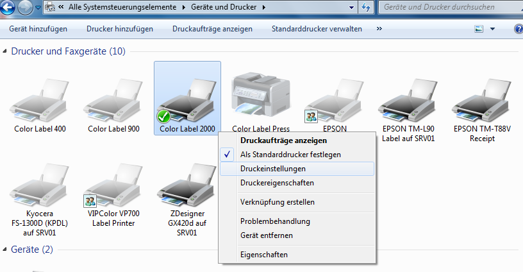Viewport: 523px width, 272px height.
Task: Select the Color Label 900 printer
Action: click(113, 106)
